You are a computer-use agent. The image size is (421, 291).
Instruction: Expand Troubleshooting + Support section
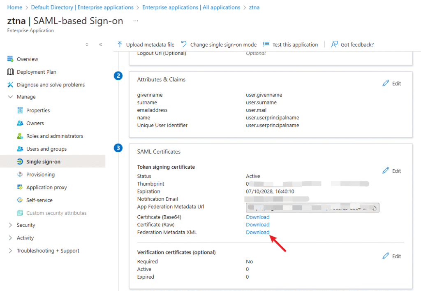[x=11, y=251]
